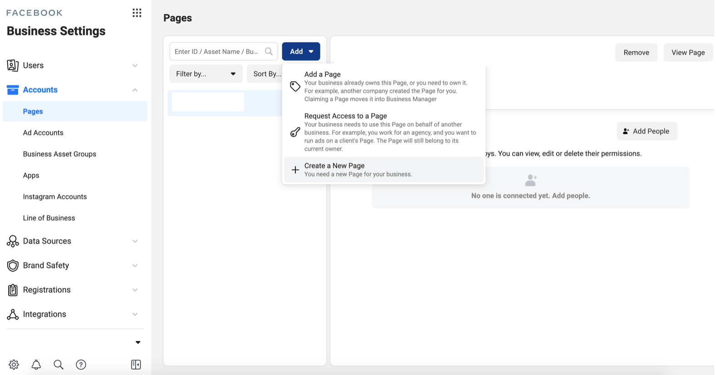Open Pages in sidebar
Image resolution: width=716 pixels, height=375 pixels.
(75, 111)
